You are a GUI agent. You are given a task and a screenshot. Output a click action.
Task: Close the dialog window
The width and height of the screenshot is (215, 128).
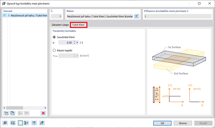pyautogui.click(x=210, y=3)
